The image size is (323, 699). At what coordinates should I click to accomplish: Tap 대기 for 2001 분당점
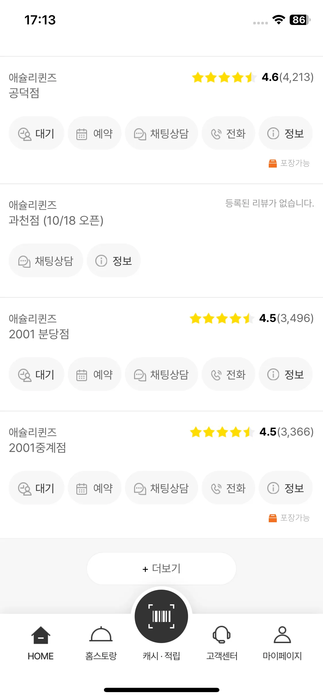36,374
